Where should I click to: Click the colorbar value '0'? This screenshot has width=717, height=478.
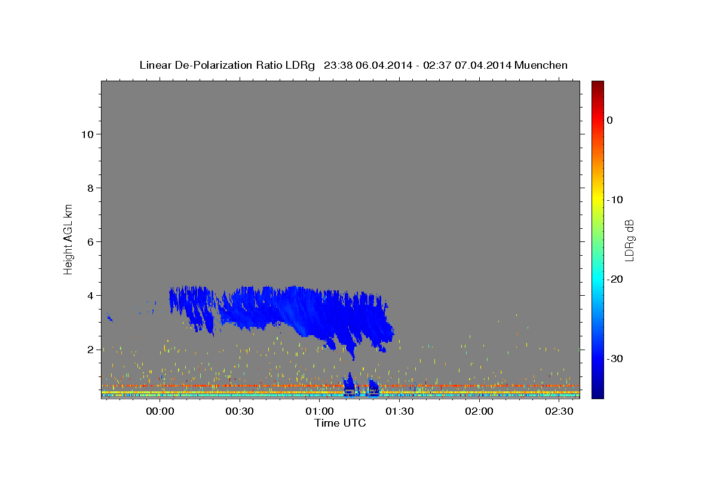tap(610, 120)
